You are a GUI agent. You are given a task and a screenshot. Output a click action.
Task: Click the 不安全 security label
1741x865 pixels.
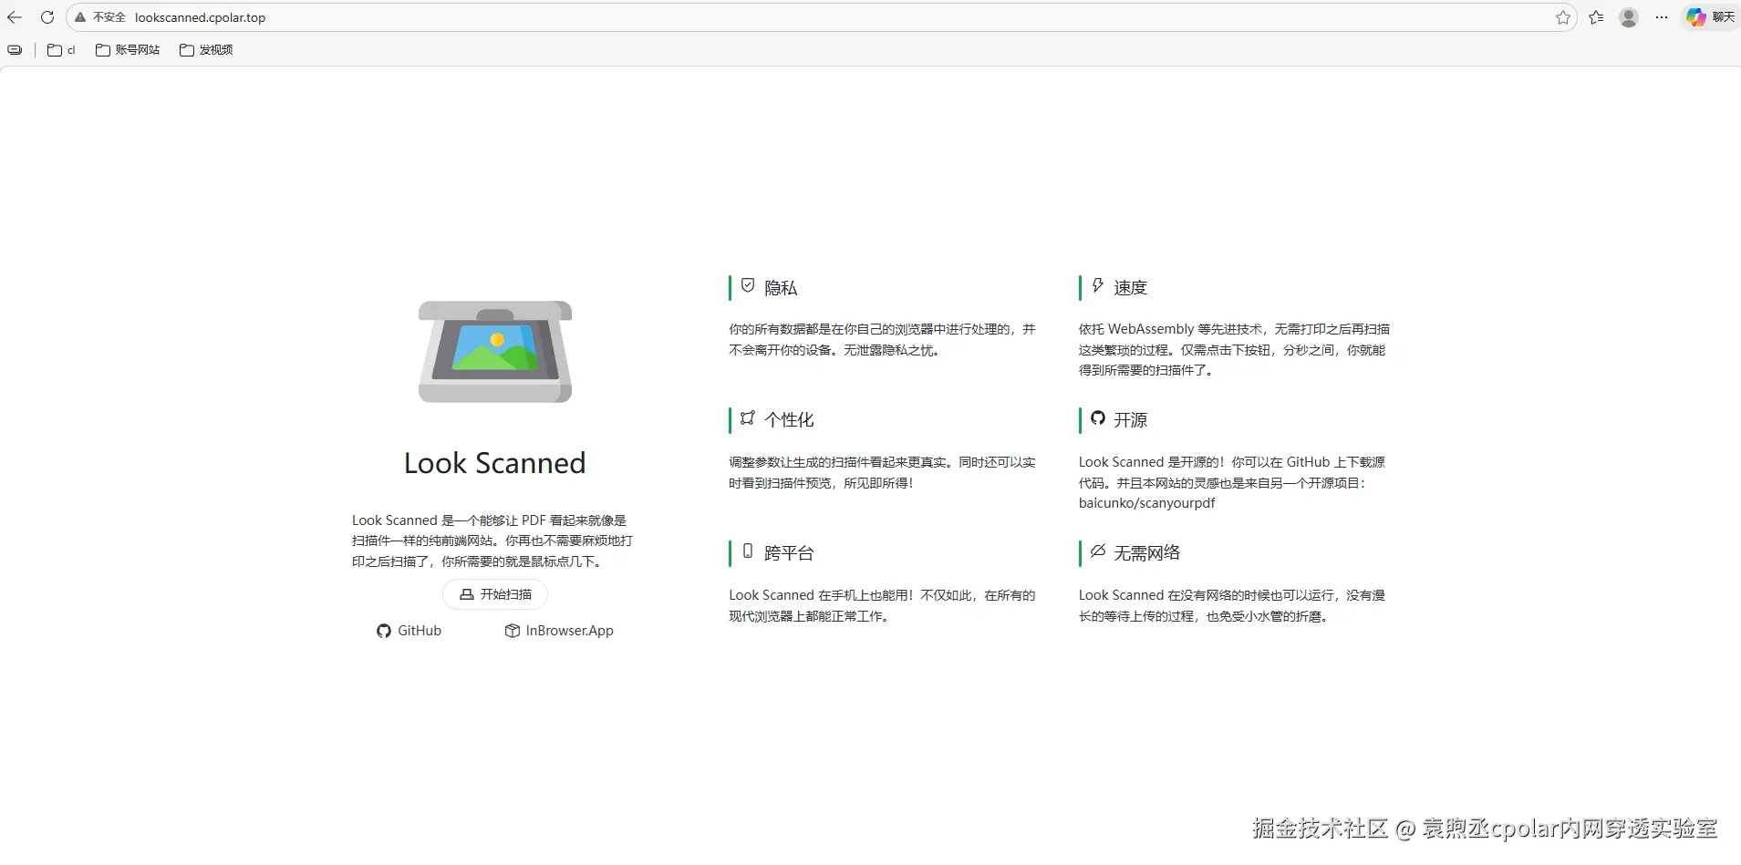(109, 17)
